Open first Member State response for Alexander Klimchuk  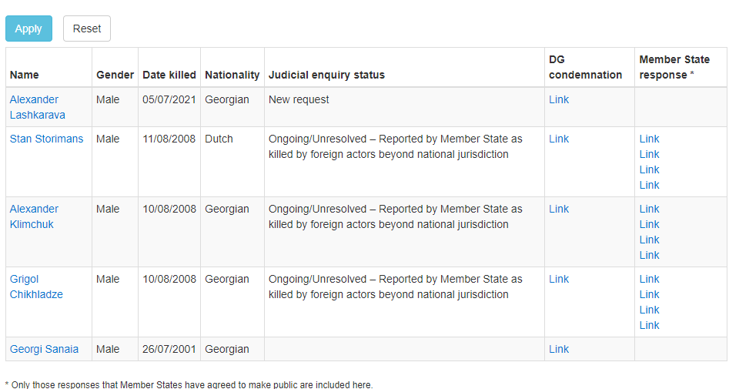click(649, 209)
